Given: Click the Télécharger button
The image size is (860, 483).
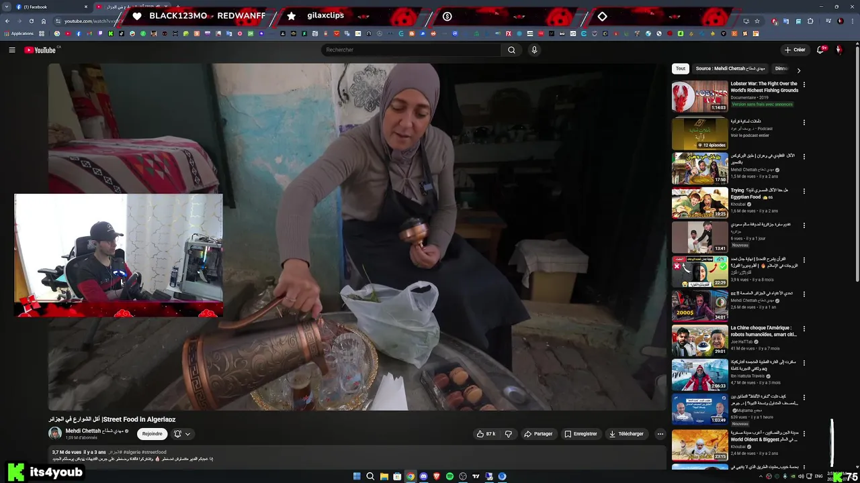Looking at the screenshot, I should (x=626, y=434).
